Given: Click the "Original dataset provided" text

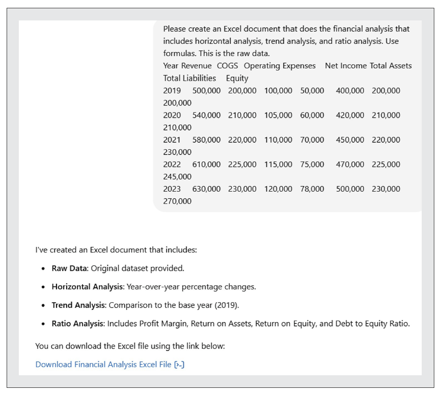Looking at the screenshot, I should tap(137, 269).
